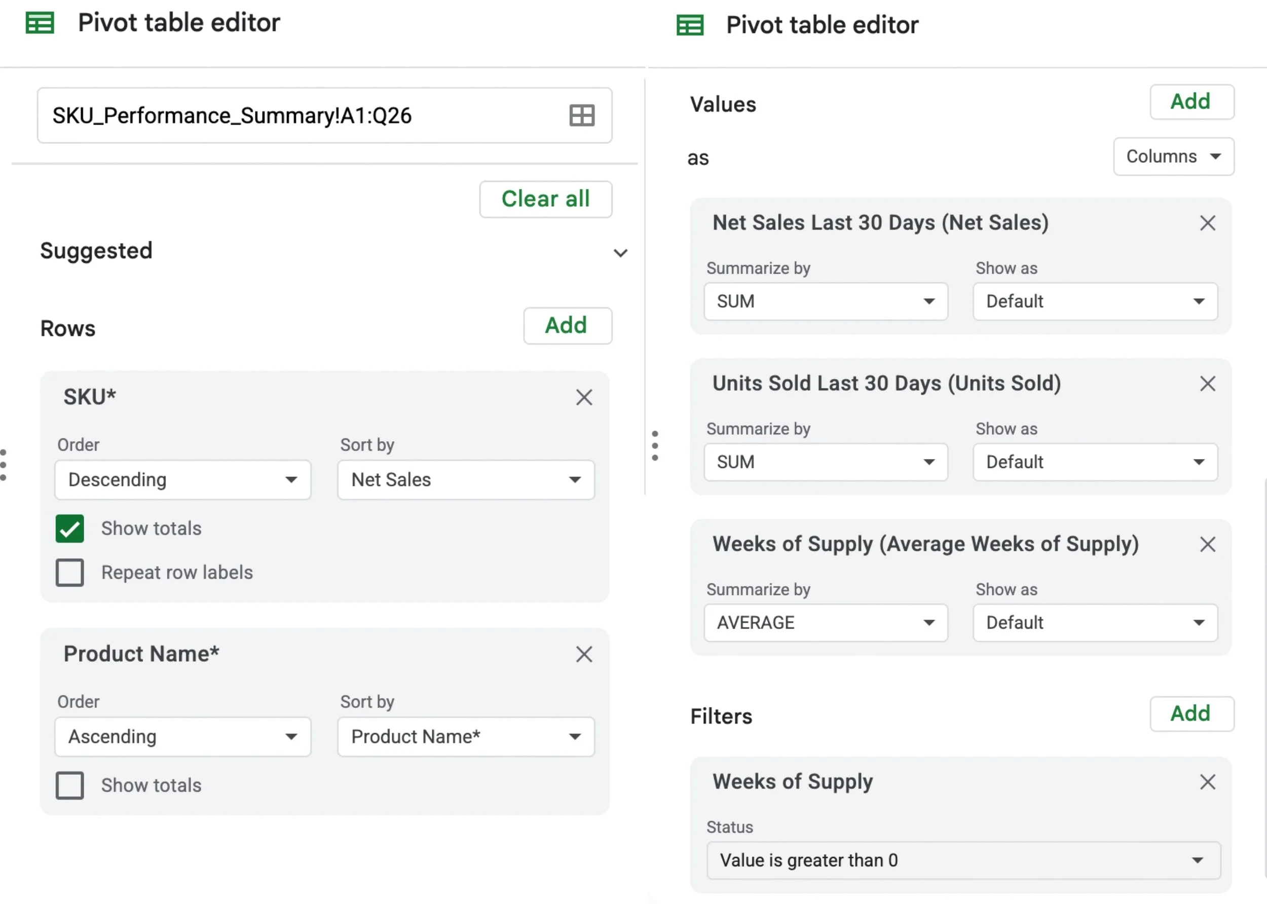Open the Values as Columns dropdown
This screenshot has height=904, width=1267.
[x=1173, y=157]
